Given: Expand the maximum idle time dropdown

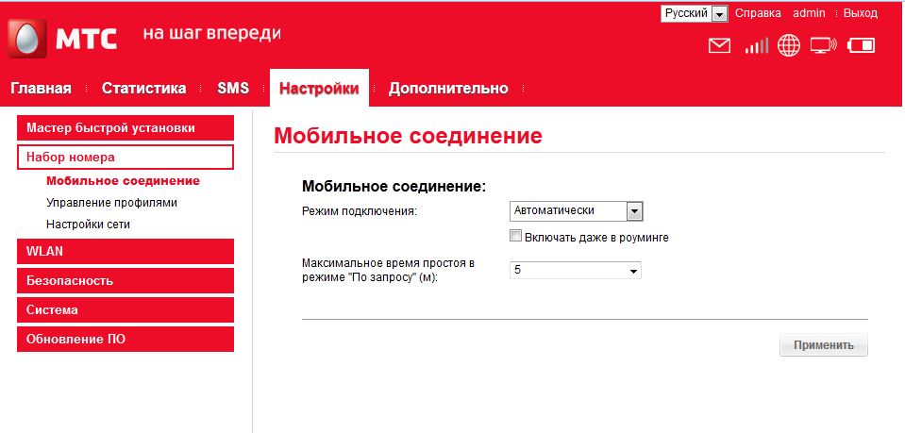Looking at the screenshot, I should (x=575, y=271).
